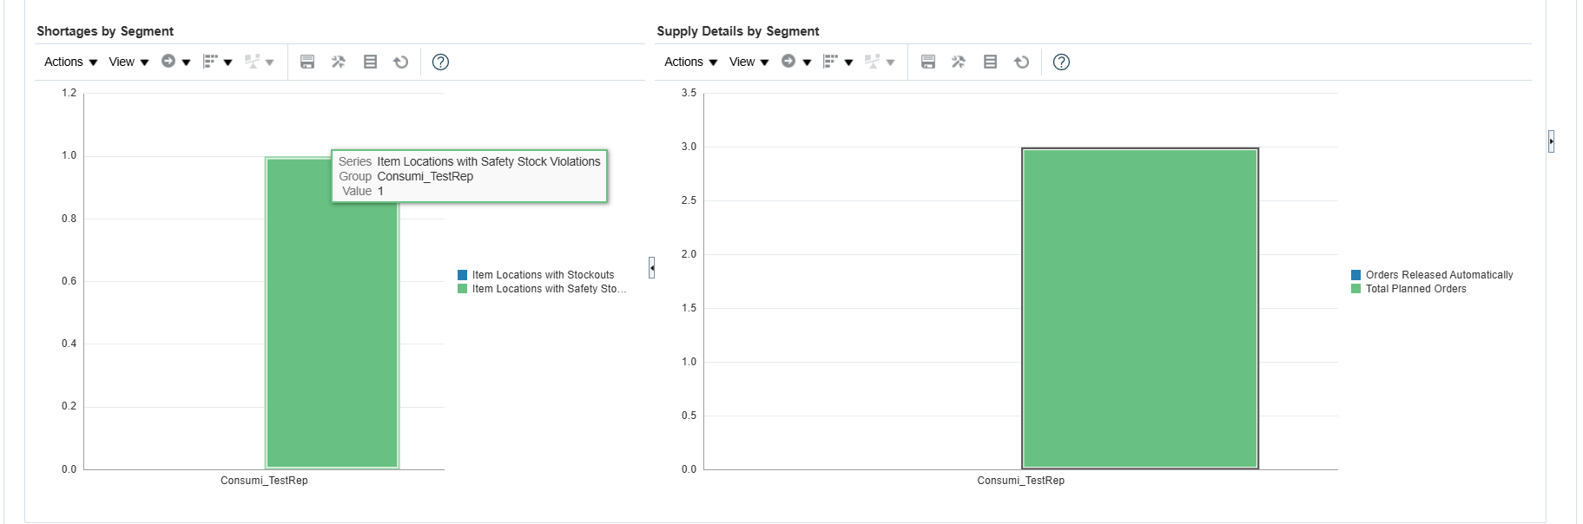
Task: Click table view icon in Shortages by Segment
Action: [x=370, y=62]
